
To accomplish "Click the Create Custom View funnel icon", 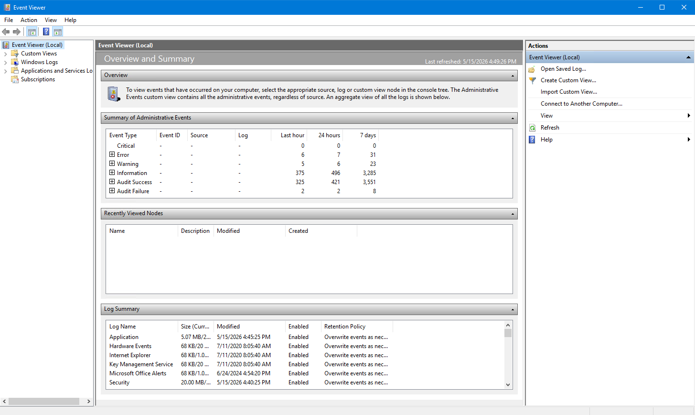I will tap(532, 80).
